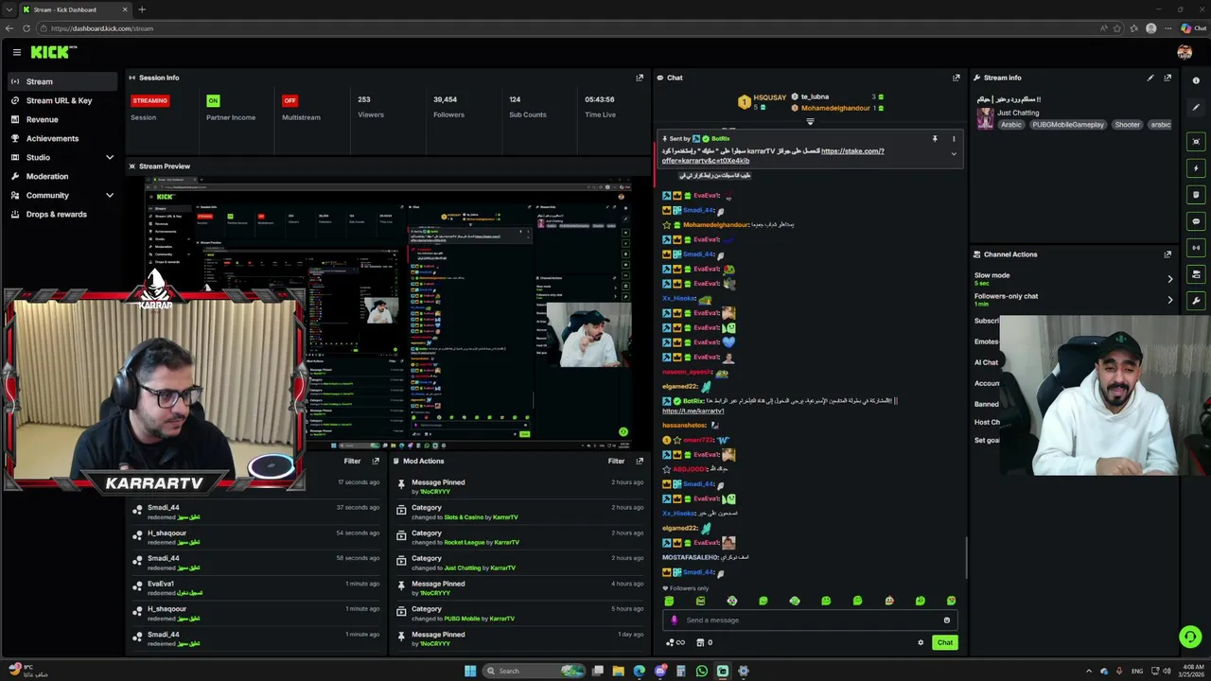
Task: Toggle the document widget in right toolbar
Action: 1196,195
